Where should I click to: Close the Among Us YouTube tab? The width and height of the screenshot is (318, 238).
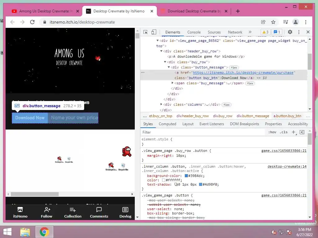click(78, 11)
